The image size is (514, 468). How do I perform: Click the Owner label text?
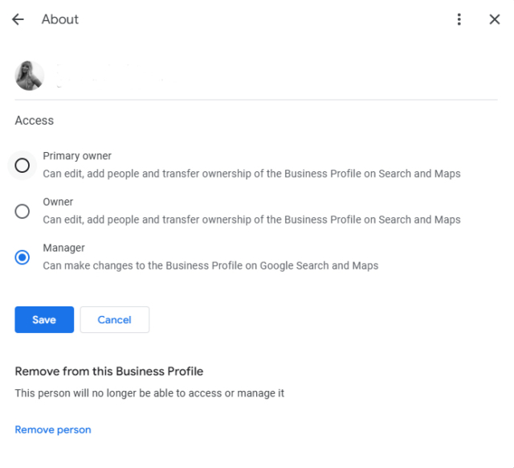[x=58, y=202]
